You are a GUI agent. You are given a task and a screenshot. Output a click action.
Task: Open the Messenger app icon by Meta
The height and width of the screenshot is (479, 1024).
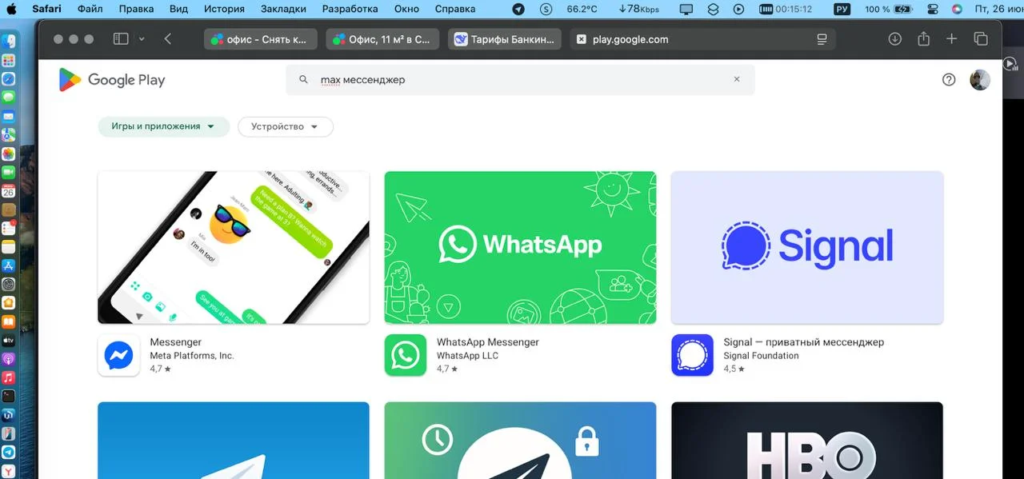point(118,355)
